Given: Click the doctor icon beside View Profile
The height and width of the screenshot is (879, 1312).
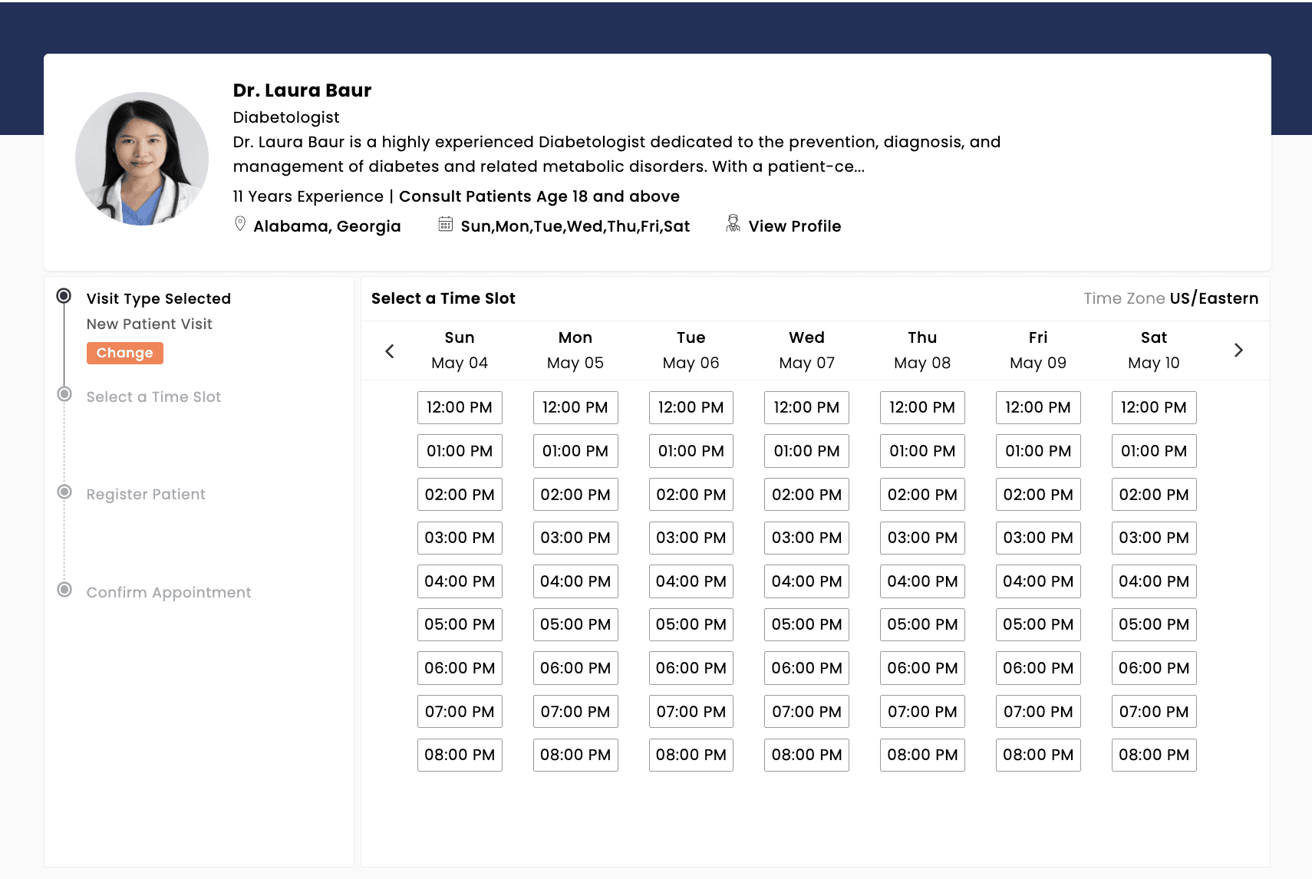Looking at the screenshot, I should point(732,224).
